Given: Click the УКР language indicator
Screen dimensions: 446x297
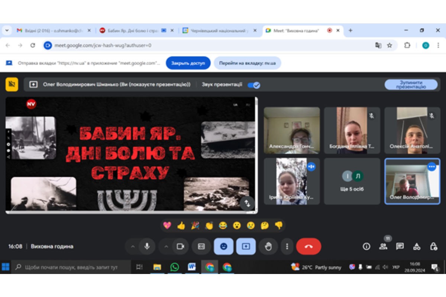Looking at the screenshot, I should (396, 267).
